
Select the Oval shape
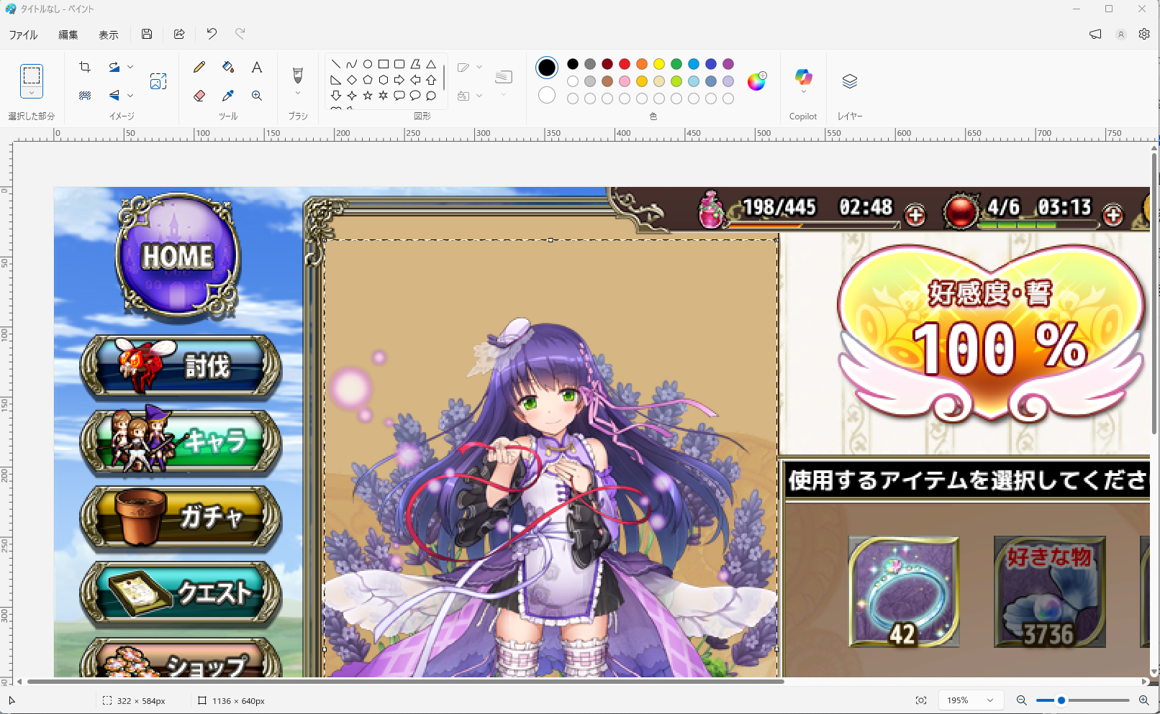coord(368,64)
